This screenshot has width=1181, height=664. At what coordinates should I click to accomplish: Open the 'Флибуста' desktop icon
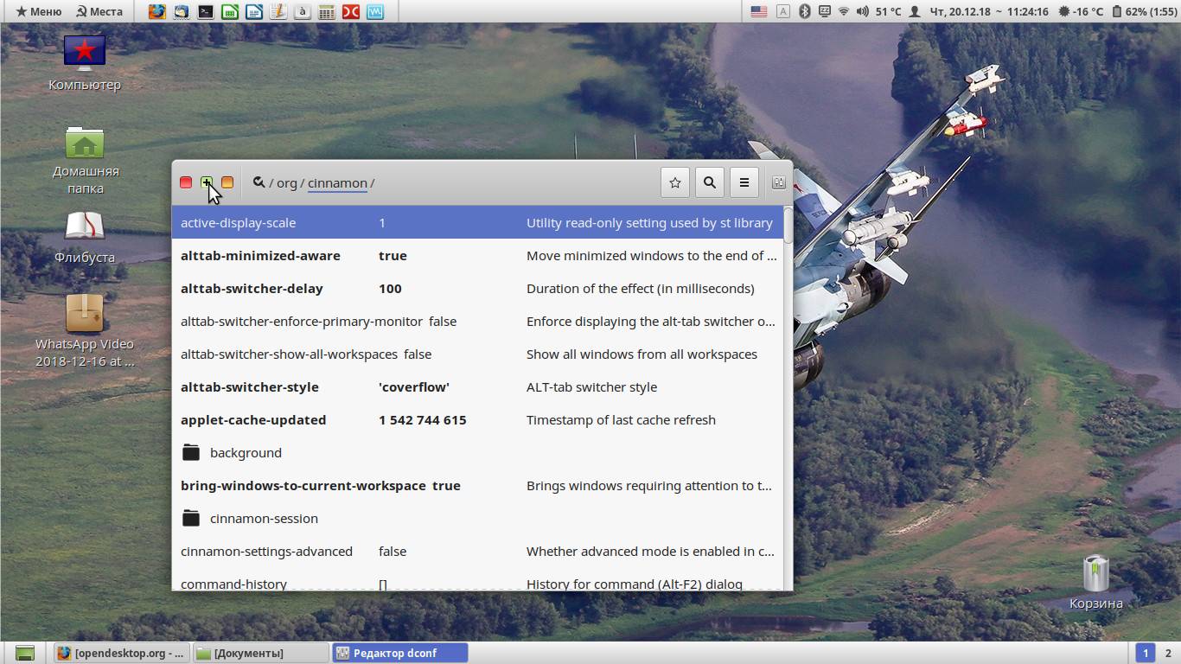click(85, 238)
